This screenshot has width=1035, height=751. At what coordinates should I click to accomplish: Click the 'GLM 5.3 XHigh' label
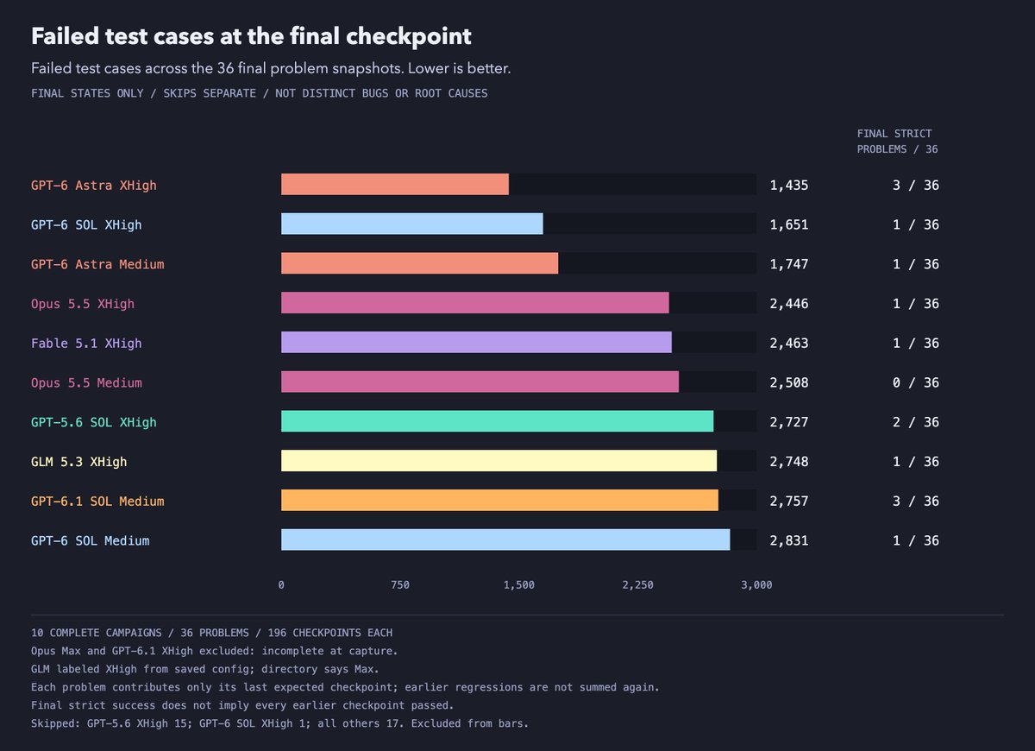pos(78,462)
